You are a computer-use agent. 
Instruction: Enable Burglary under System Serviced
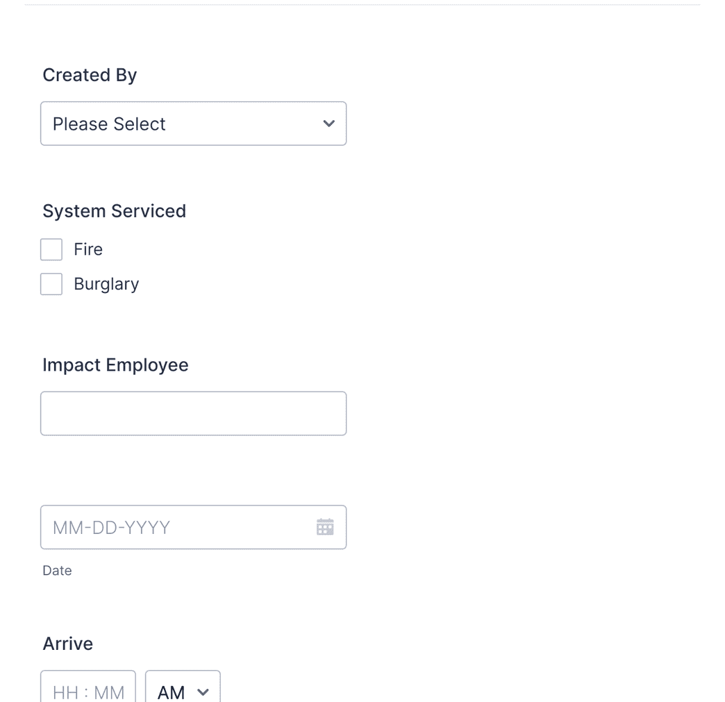51,283
